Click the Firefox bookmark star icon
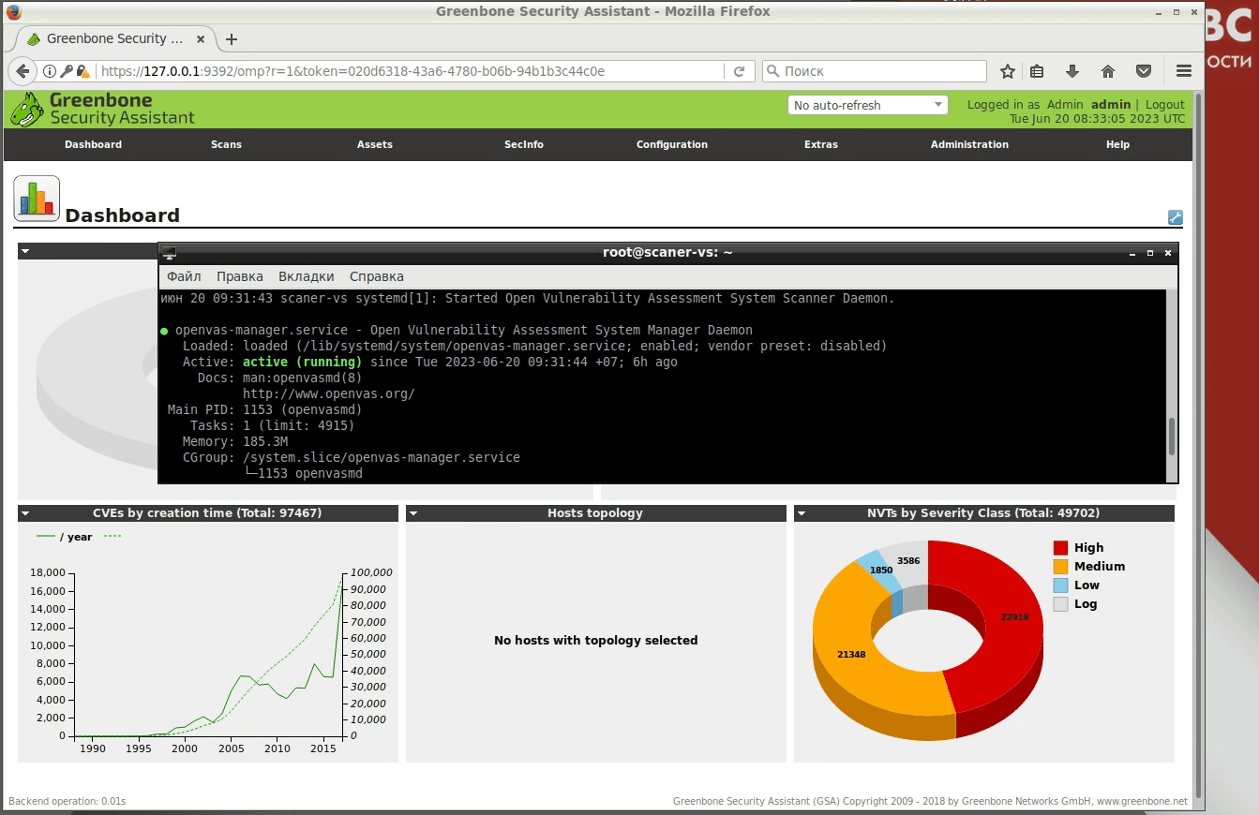The height and width of the screenshot is (815, 1259). tap(1008, 71)
